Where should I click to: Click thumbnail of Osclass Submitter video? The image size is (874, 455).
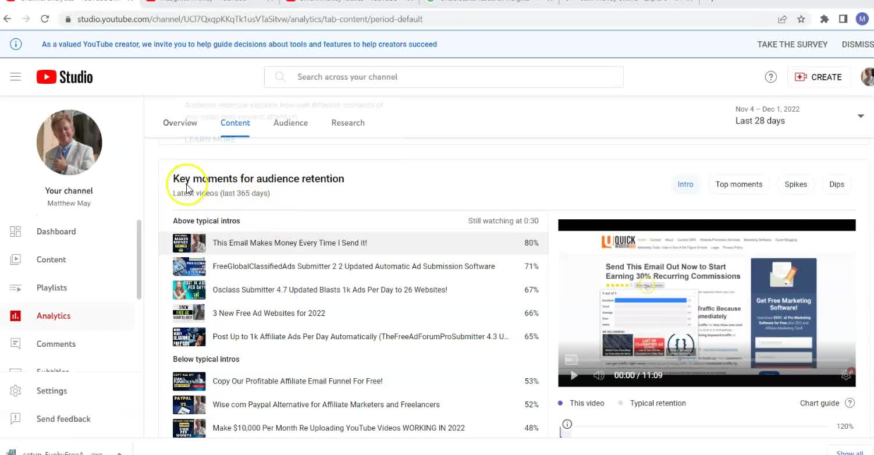point(189,290)
